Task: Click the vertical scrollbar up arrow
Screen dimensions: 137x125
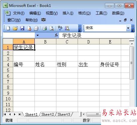Action: click(132, 44)
